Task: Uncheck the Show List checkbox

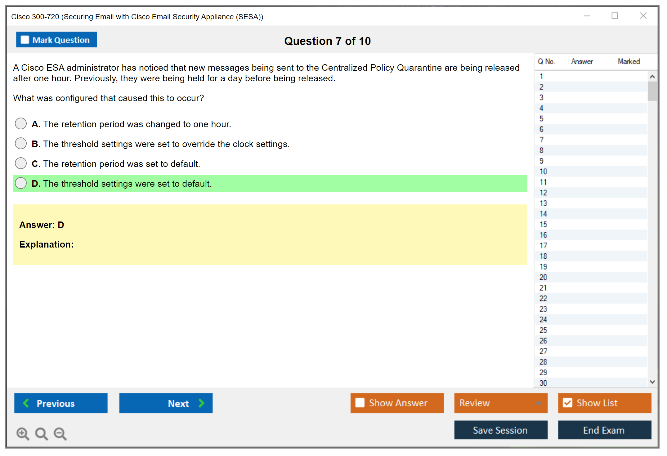Action: tap(567, 403)
